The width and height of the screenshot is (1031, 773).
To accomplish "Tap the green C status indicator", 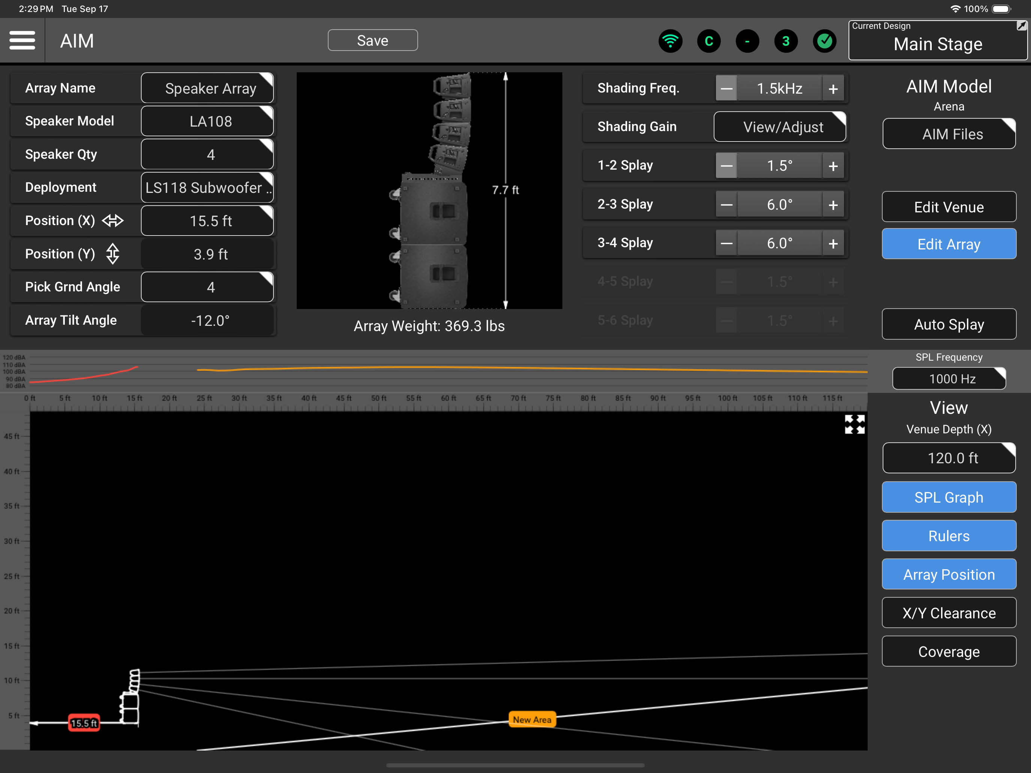I will click(x=709, y=41).
